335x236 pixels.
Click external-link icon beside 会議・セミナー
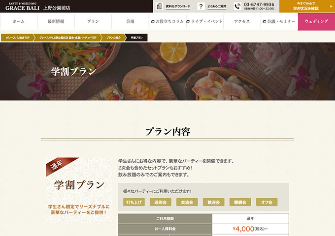264,22
